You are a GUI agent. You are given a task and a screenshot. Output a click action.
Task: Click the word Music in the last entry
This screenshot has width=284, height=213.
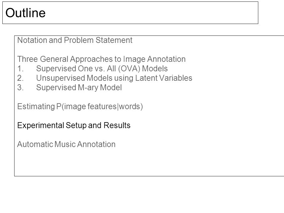pyautogui.click(x=65, y=144)
